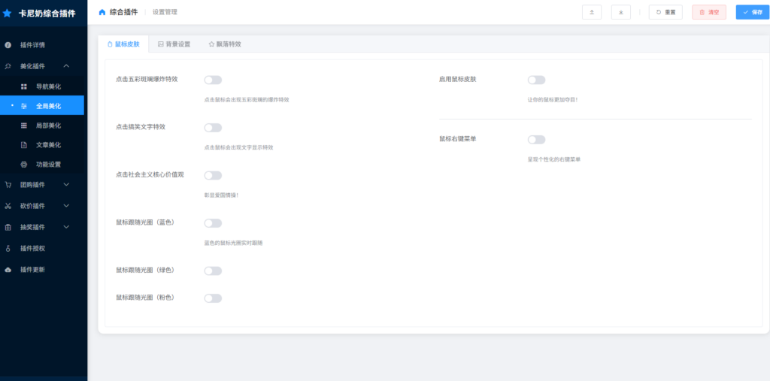Click the cloud icon for 插件更新

pyautogui.click(x=8, y=269)
